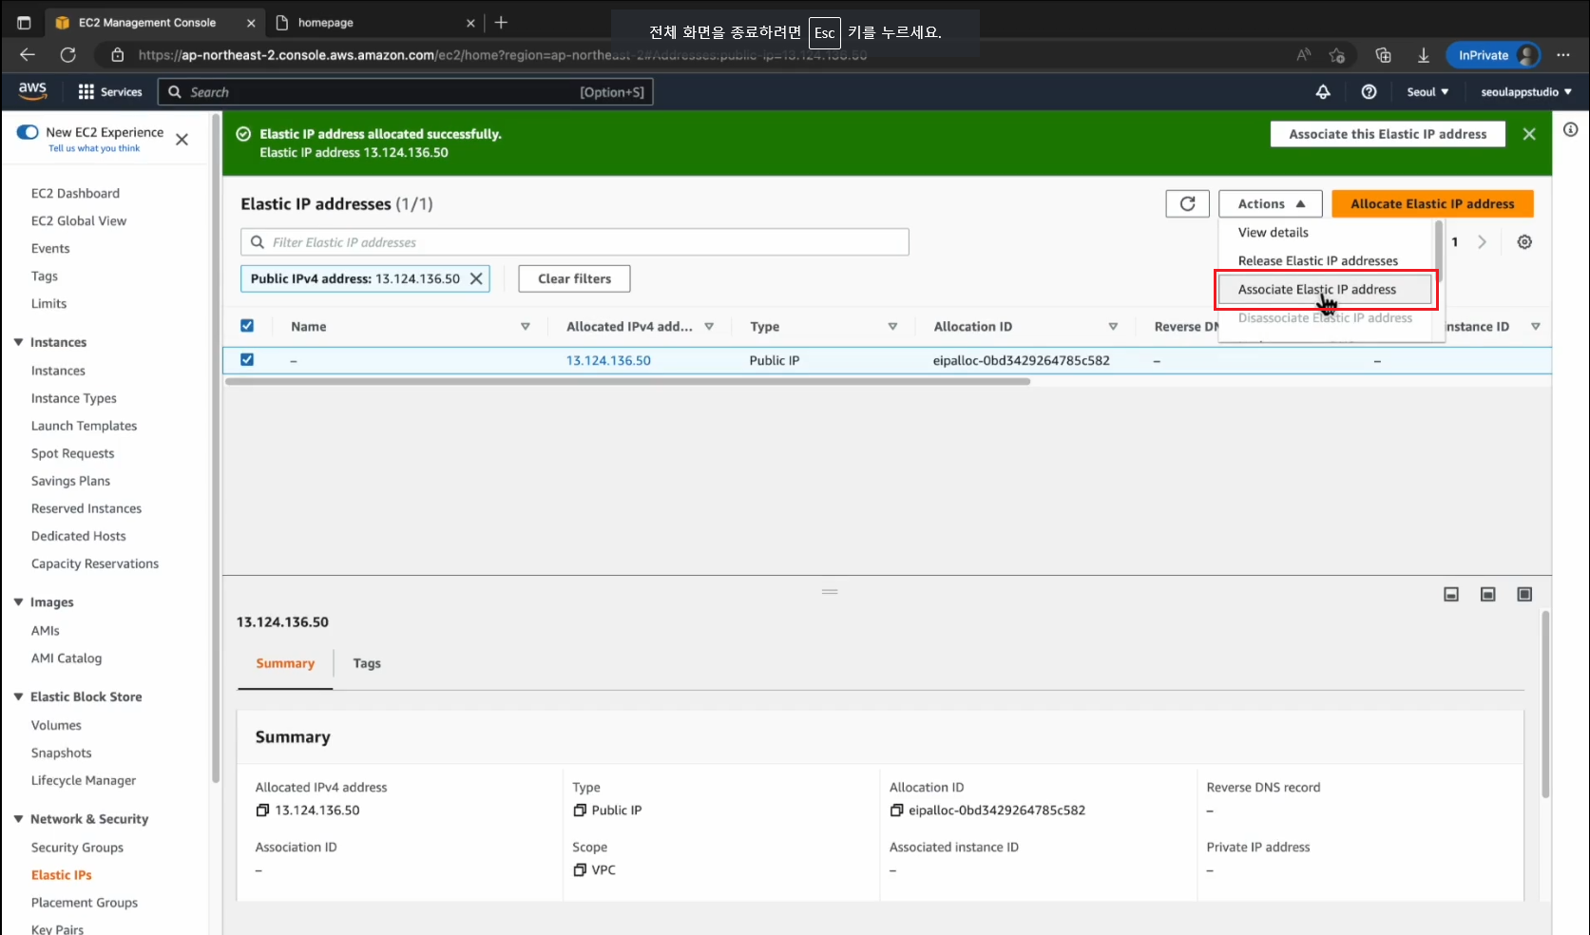Open the AWS home logo
The image size is (1590, 935).
32,91
